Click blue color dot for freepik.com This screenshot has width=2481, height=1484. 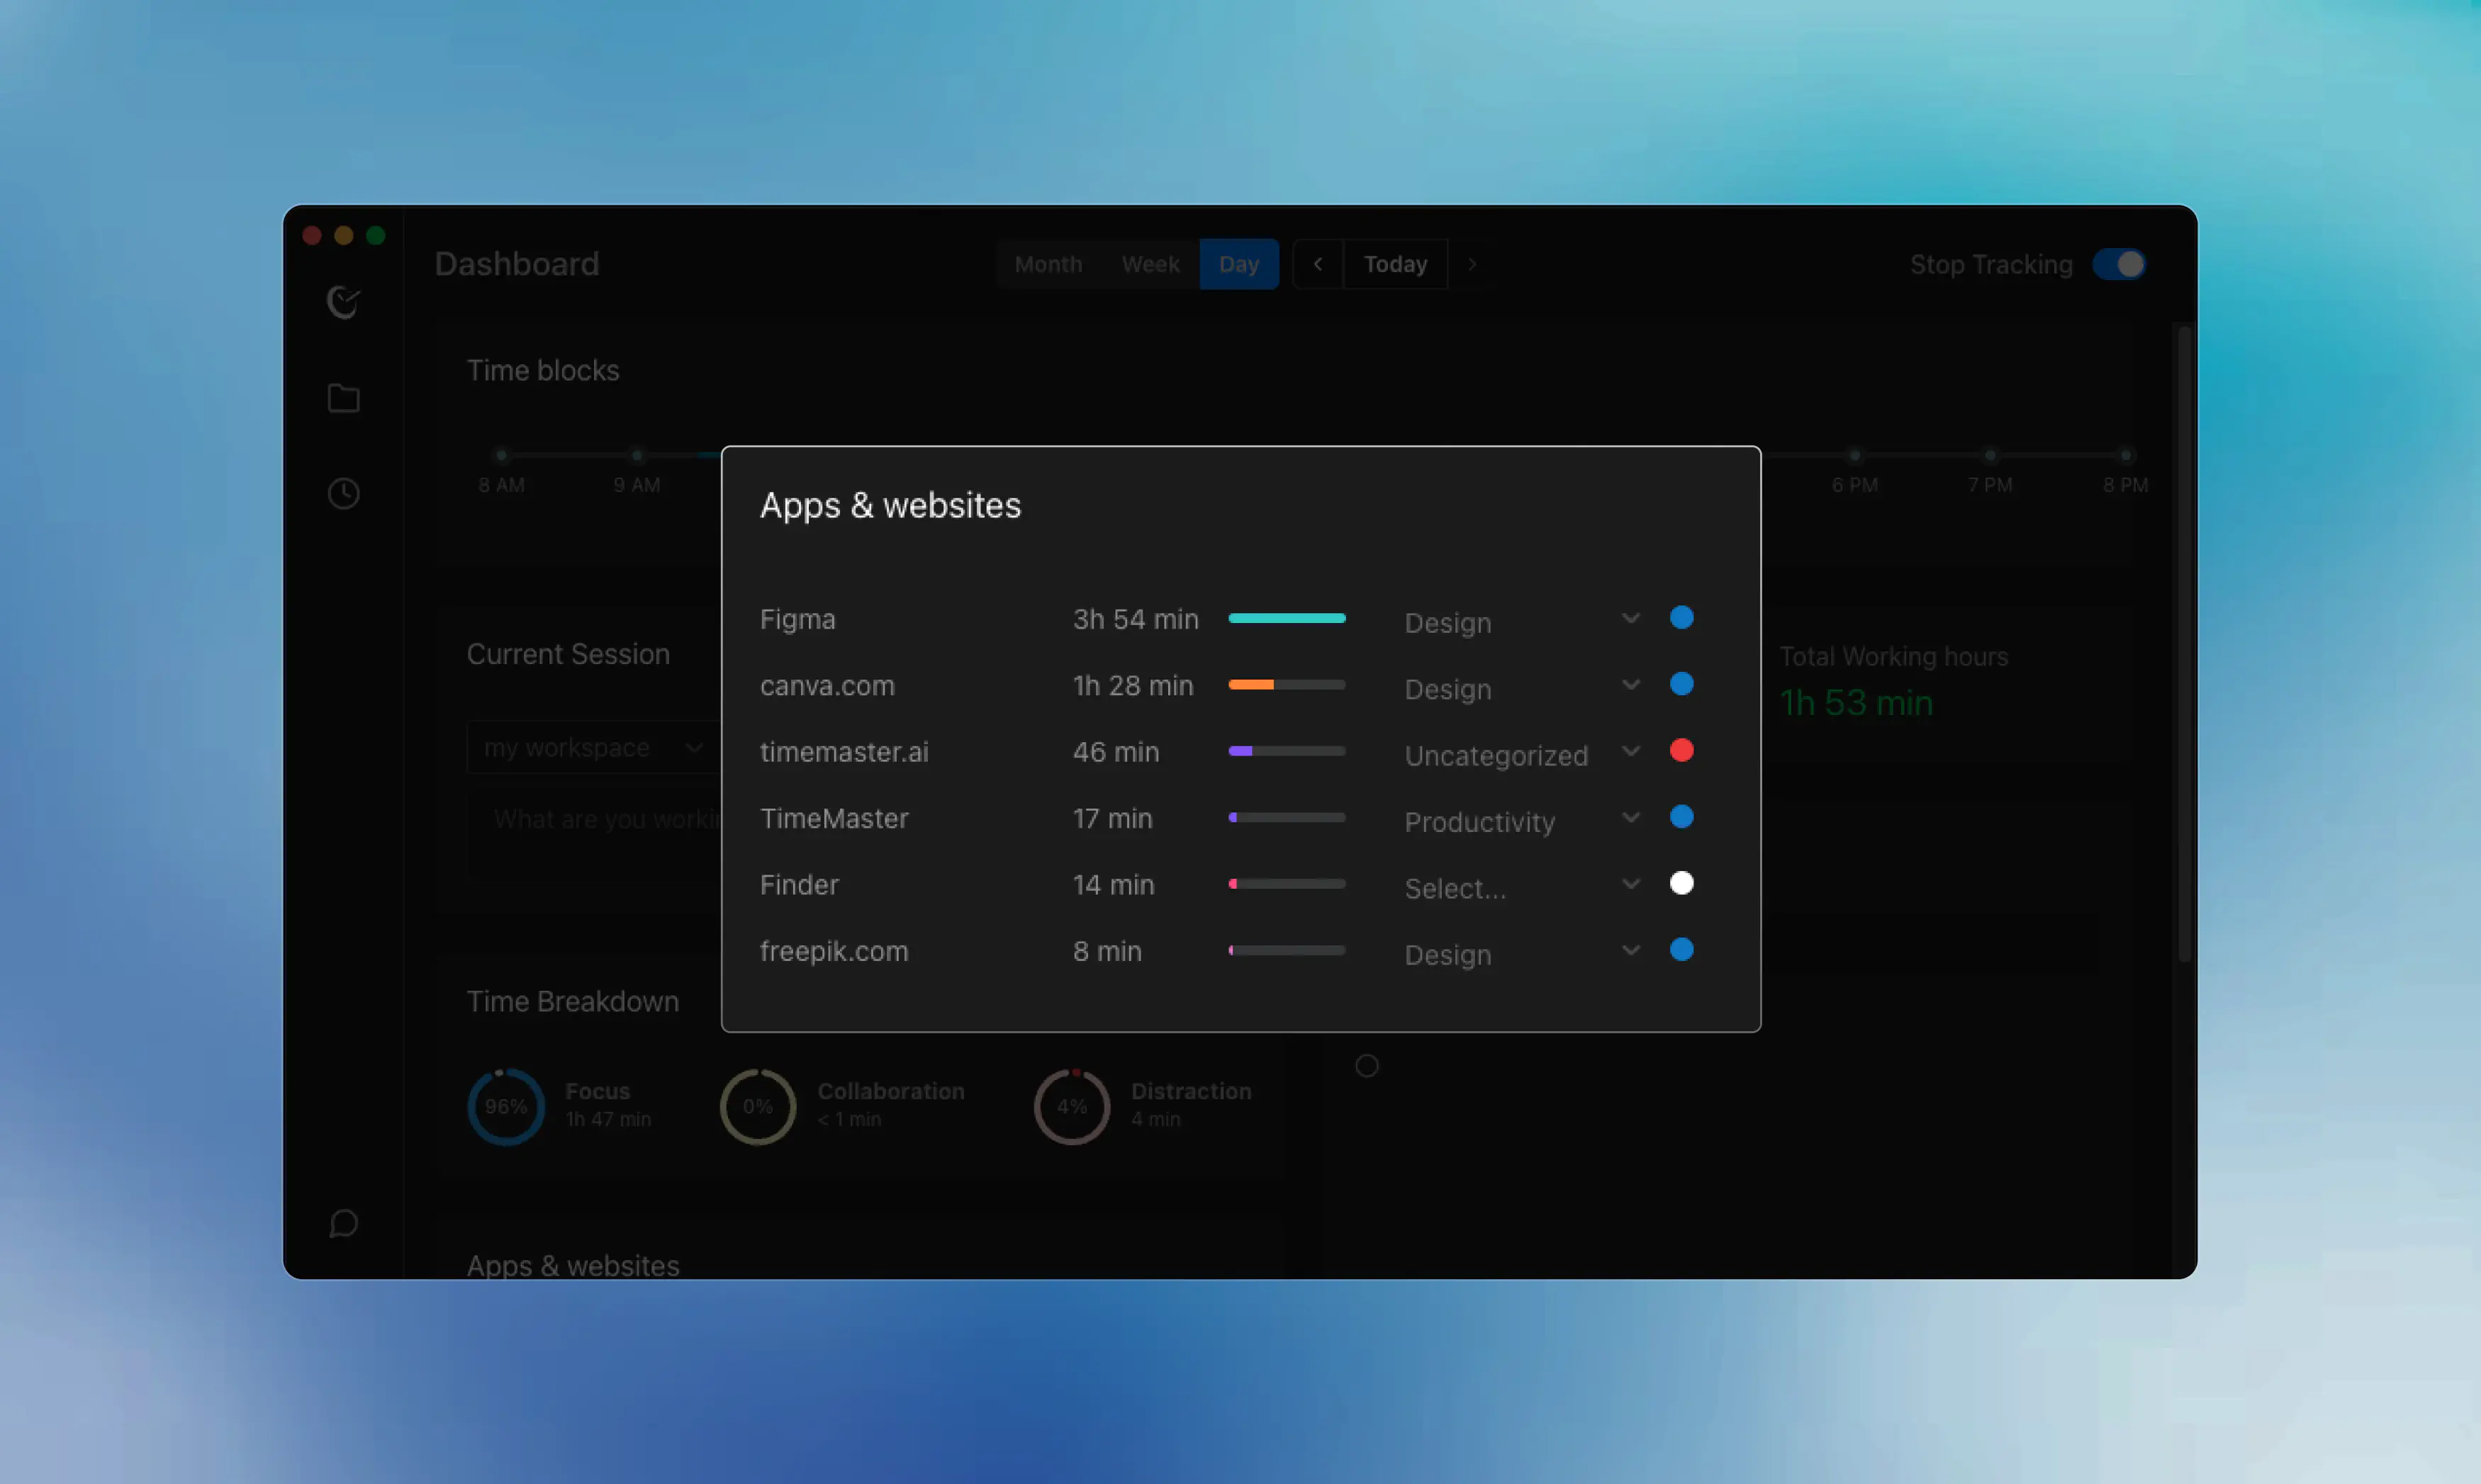pos(1681,949)
